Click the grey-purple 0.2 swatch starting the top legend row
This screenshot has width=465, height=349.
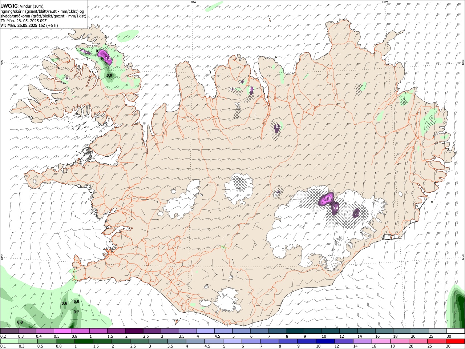point(9,331)
